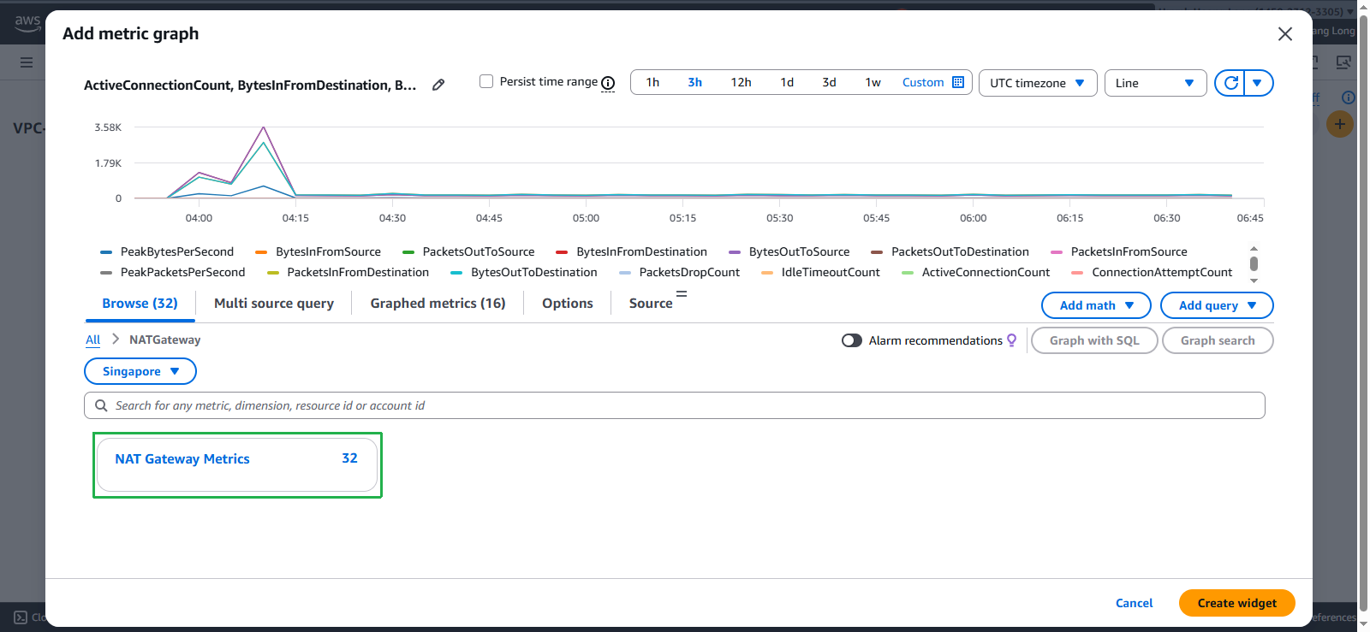Enable Persist time range checkbox
The width and height of the screenshot is (1370, 632).
point(486,81)
